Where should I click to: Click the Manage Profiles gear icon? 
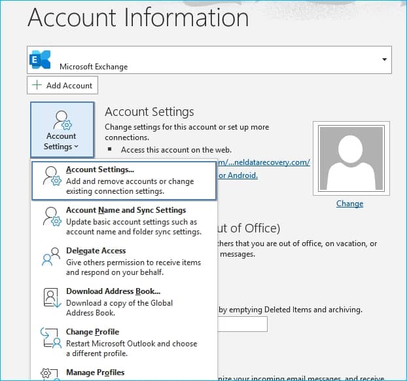50,374
